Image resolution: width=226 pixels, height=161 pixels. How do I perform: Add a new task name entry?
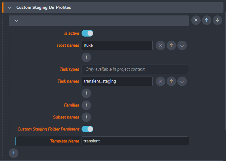(x=86, y=93)
